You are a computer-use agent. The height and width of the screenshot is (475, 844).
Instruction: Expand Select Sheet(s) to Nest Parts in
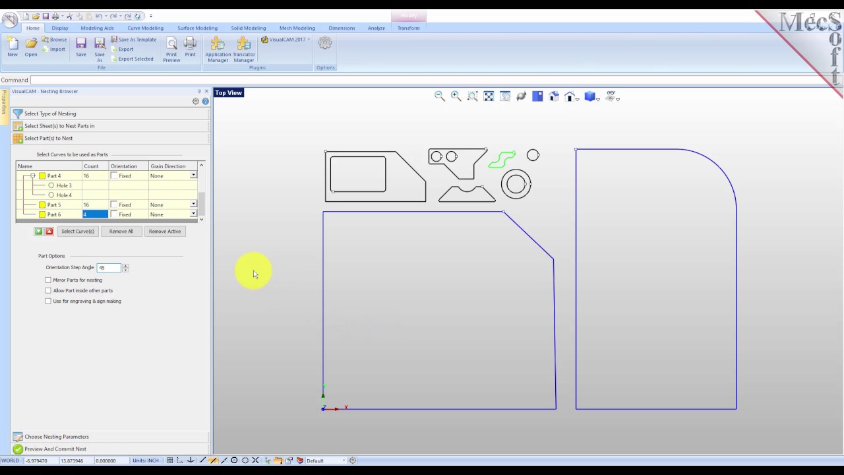[x=109, y=126]
